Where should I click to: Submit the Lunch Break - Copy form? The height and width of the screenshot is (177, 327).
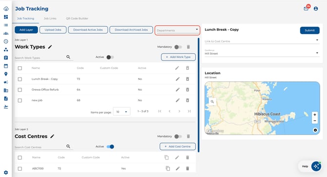coord(310,30)
